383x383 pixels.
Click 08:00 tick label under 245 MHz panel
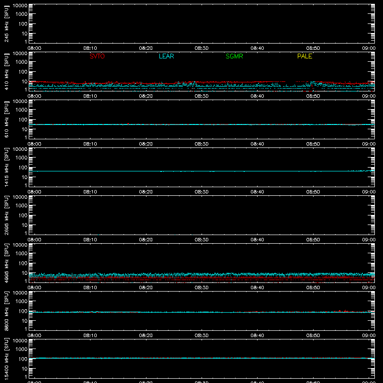click(34, 48)
